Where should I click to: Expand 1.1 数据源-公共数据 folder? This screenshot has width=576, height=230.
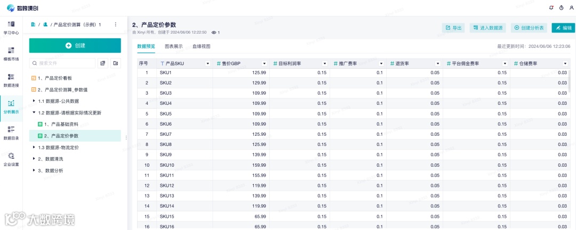point(34,101)
